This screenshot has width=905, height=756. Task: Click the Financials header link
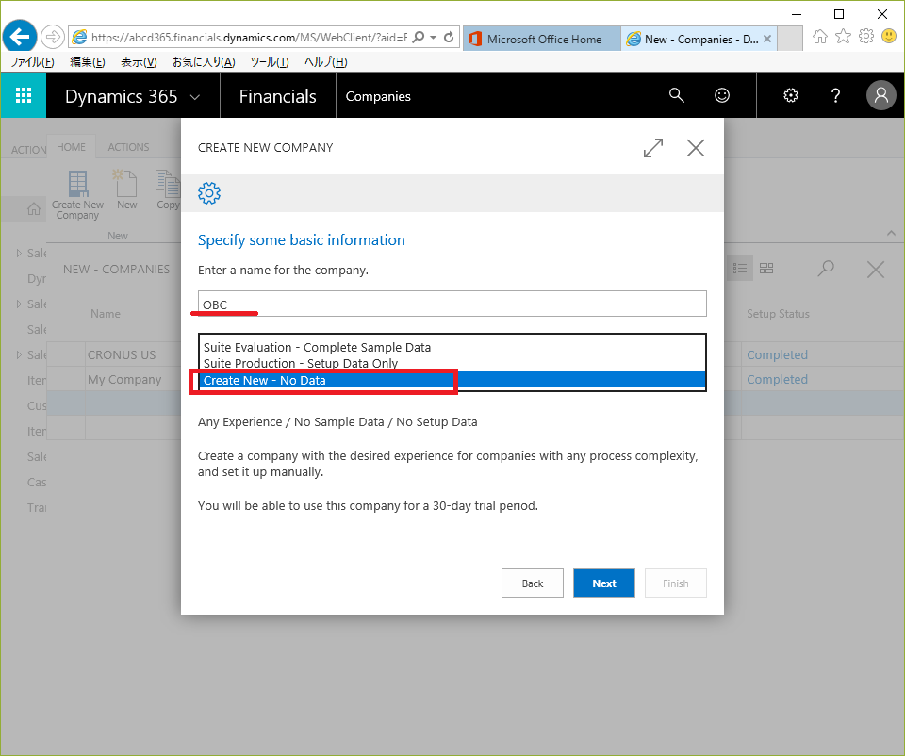click(x=277, y=96)
